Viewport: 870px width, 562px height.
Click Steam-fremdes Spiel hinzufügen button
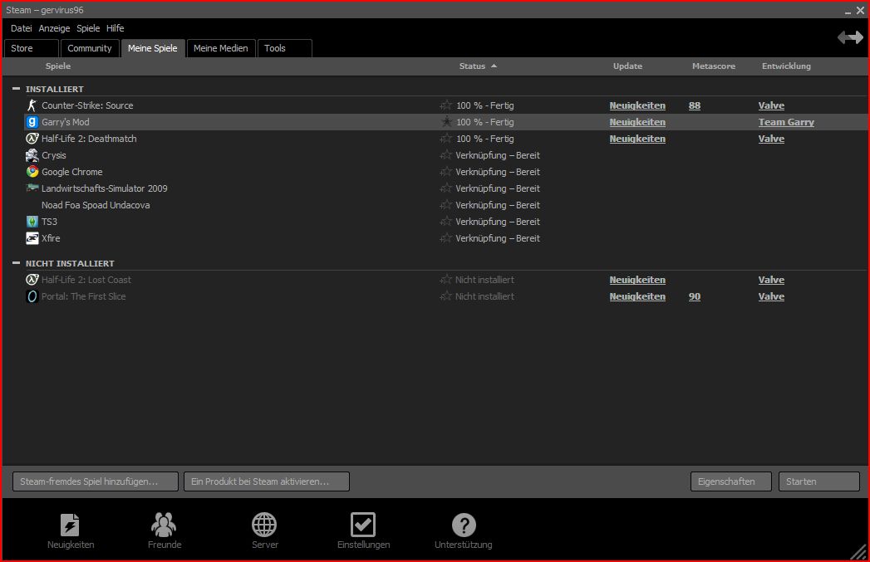96,481
